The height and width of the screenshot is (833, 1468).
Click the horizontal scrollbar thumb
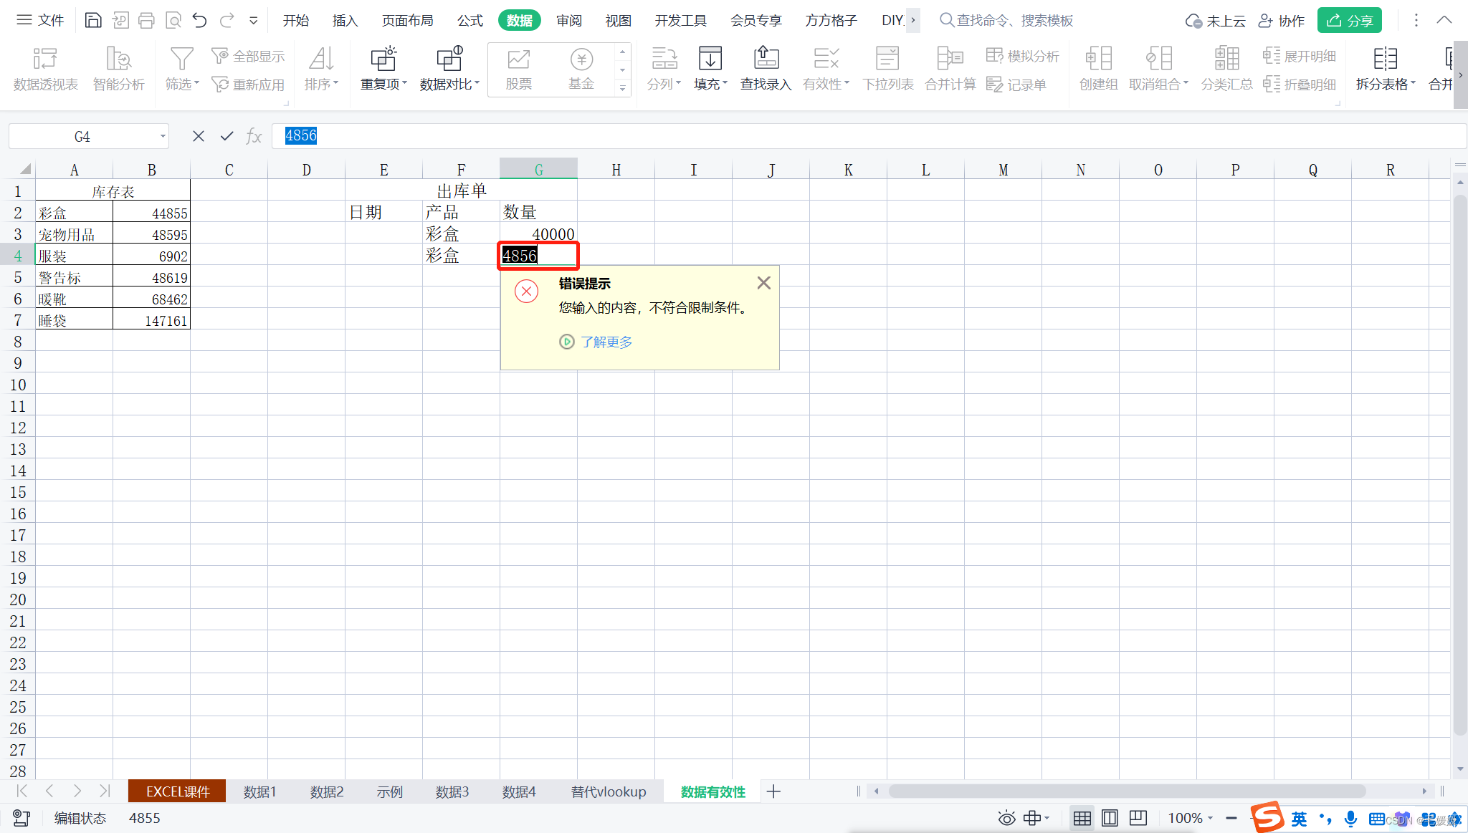[x=1127, y=791]
